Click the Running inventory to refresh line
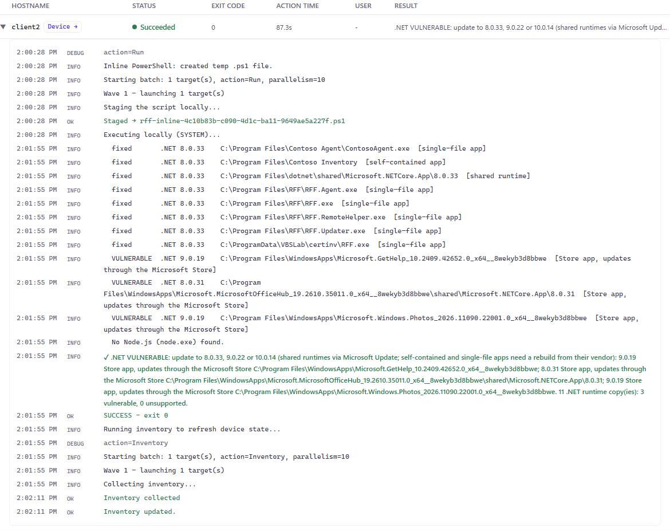The image size is (670, 531). 192,429
